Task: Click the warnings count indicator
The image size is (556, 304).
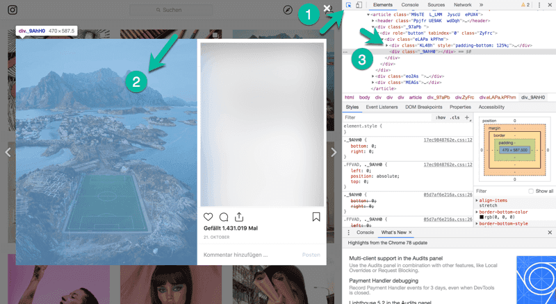Action: point(525,5)
